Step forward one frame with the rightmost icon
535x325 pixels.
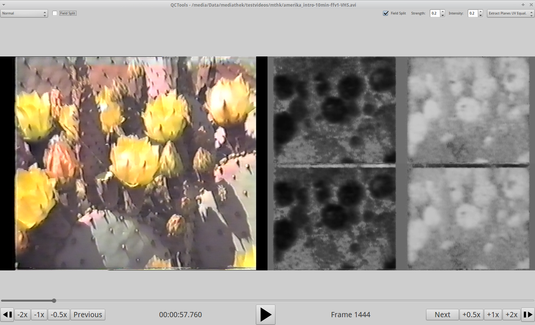528,315
